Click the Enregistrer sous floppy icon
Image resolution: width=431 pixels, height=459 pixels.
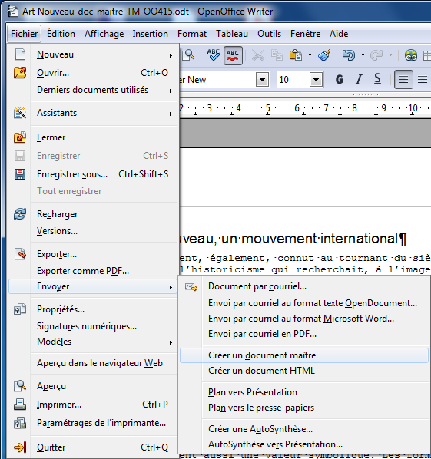(x=20, y=174)
